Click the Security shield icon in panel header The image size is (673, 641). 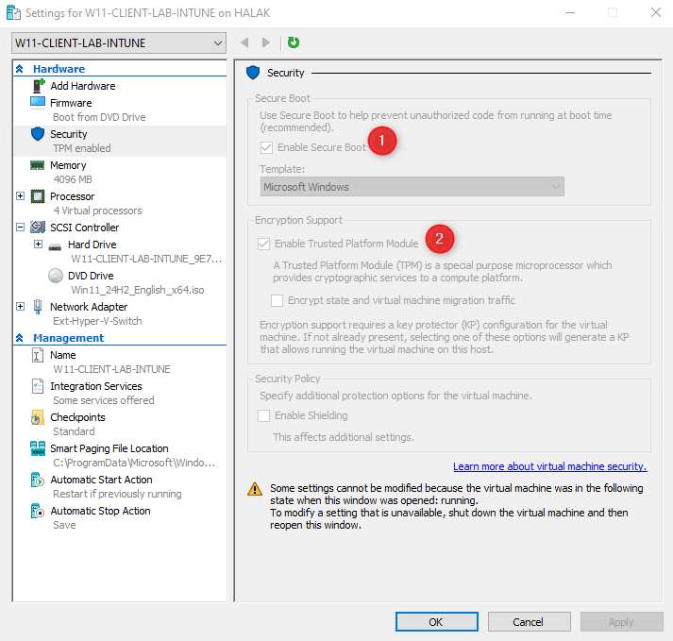pos(253,73)
